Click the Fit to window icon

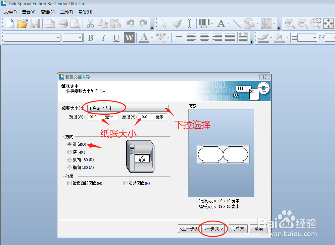coord(328,23)
